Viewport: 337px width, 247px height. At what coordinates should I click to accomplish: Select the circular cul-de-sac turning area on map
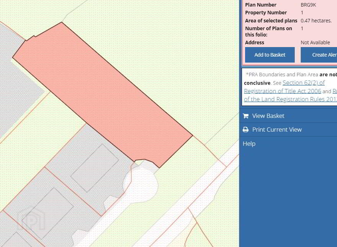(x=141, y=185)
